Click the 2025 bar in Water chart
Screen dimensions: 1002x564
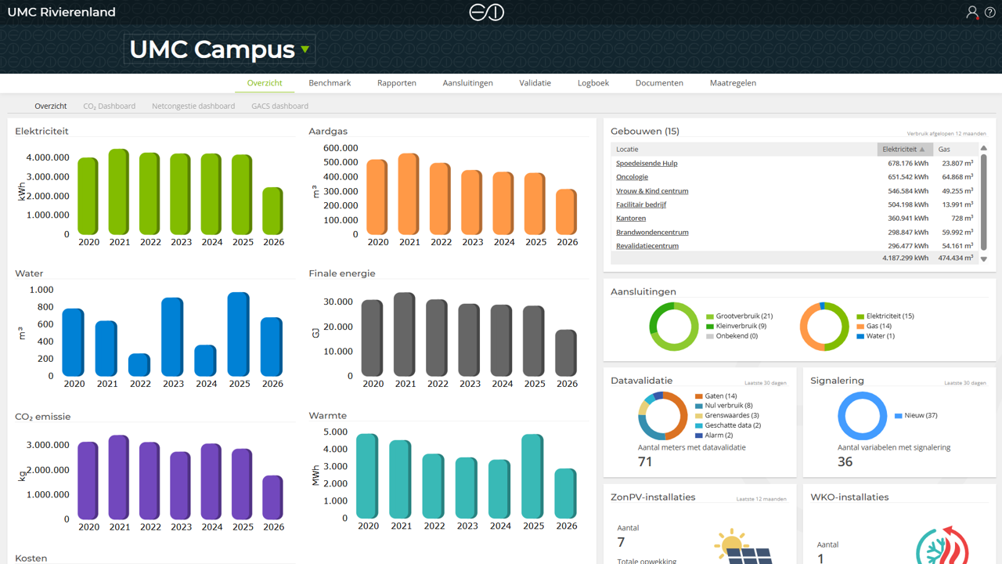(239, 334)
